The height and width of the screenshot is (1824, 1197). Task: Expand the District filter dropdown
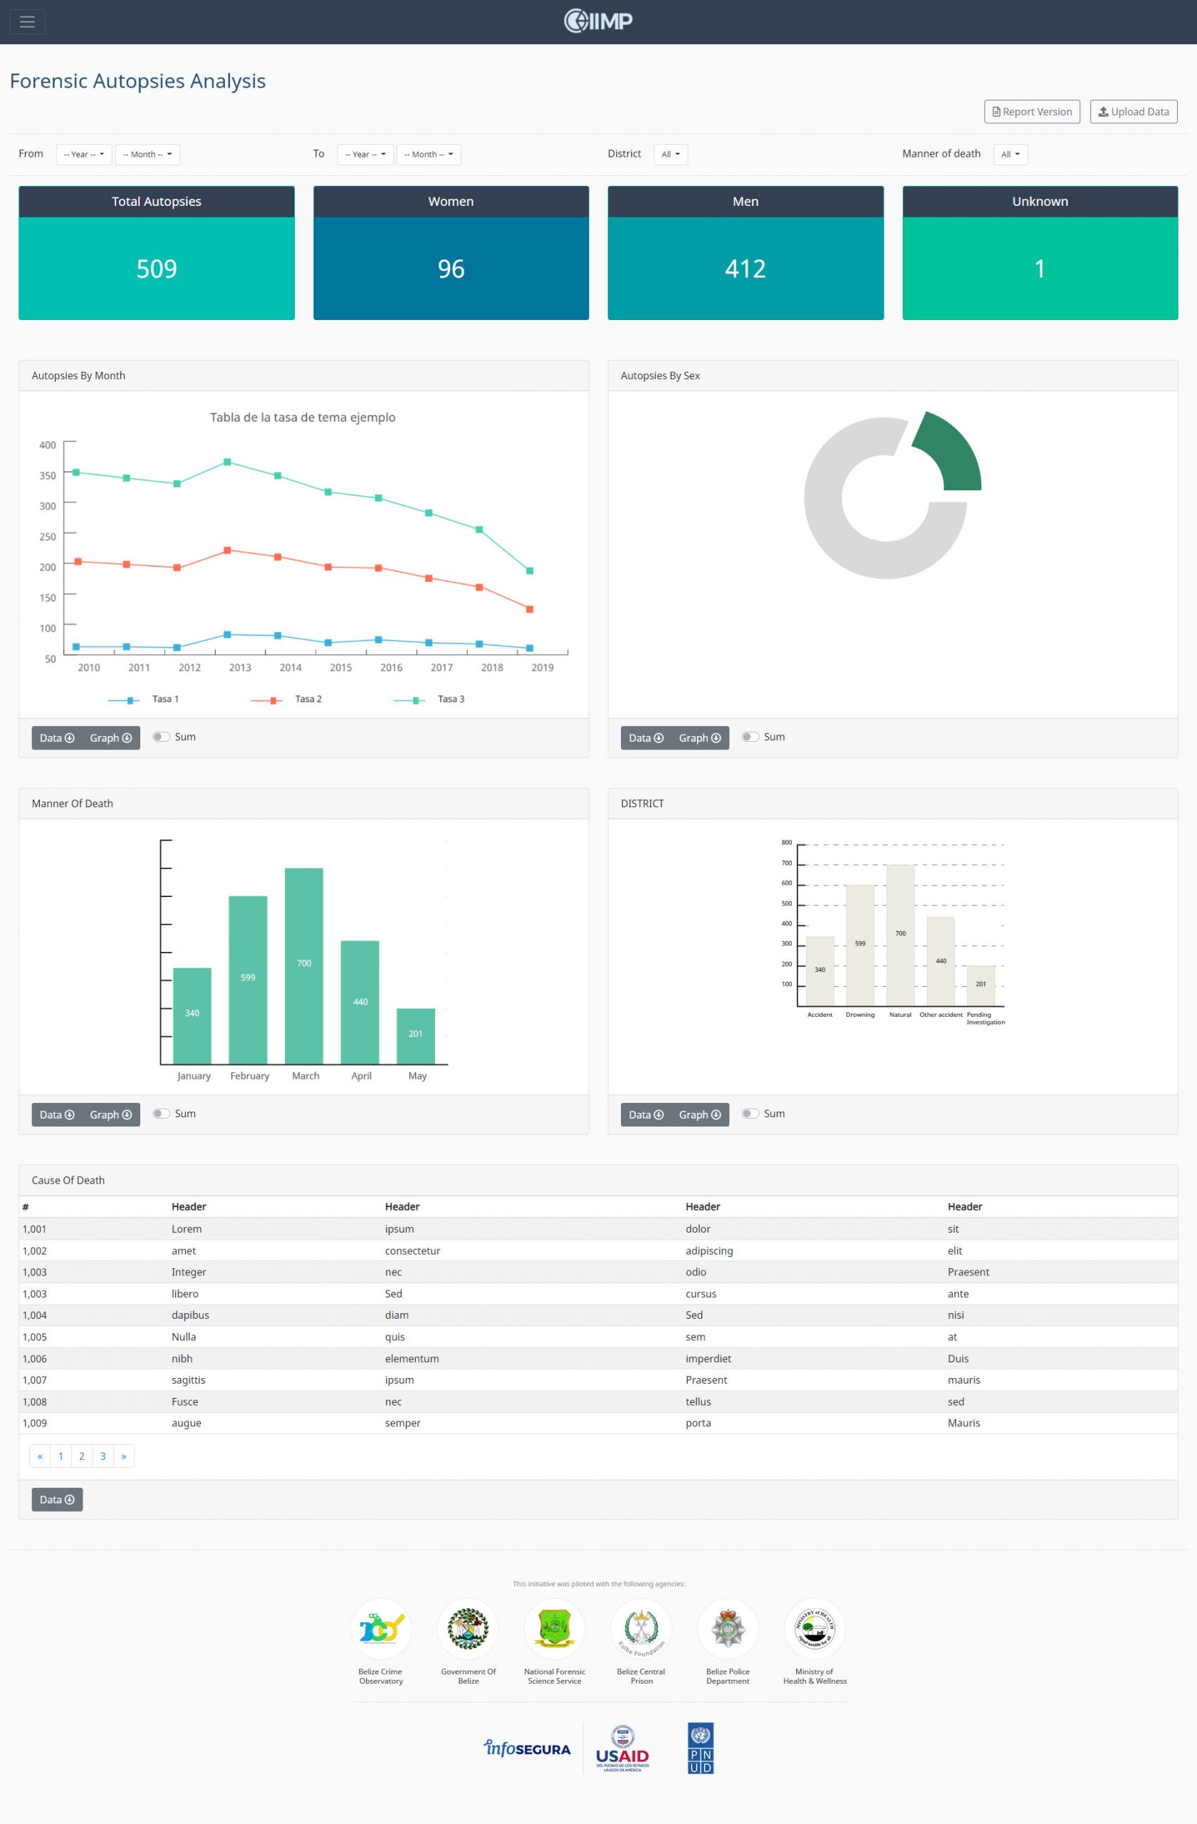[670, 154]
